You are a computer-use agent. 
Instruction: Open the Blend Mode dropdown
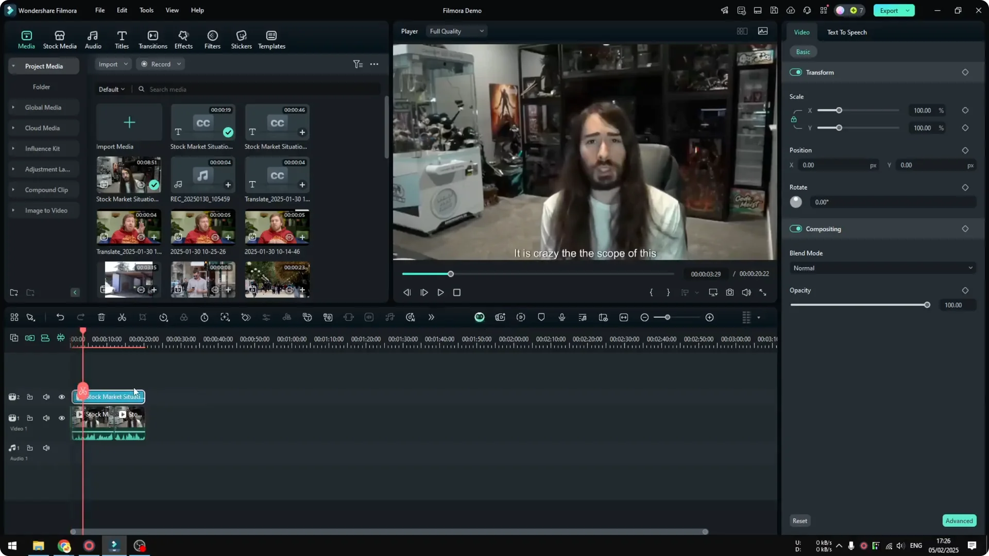882,268
